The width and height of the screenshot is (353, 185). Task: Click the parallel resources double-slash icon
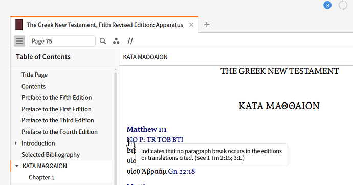(x=130, y=41)
